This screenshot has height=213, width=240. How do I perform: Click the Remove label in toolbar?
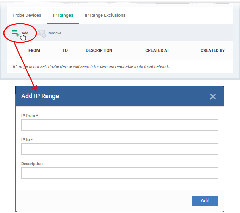pyautogui.click(x=54, y=33)
